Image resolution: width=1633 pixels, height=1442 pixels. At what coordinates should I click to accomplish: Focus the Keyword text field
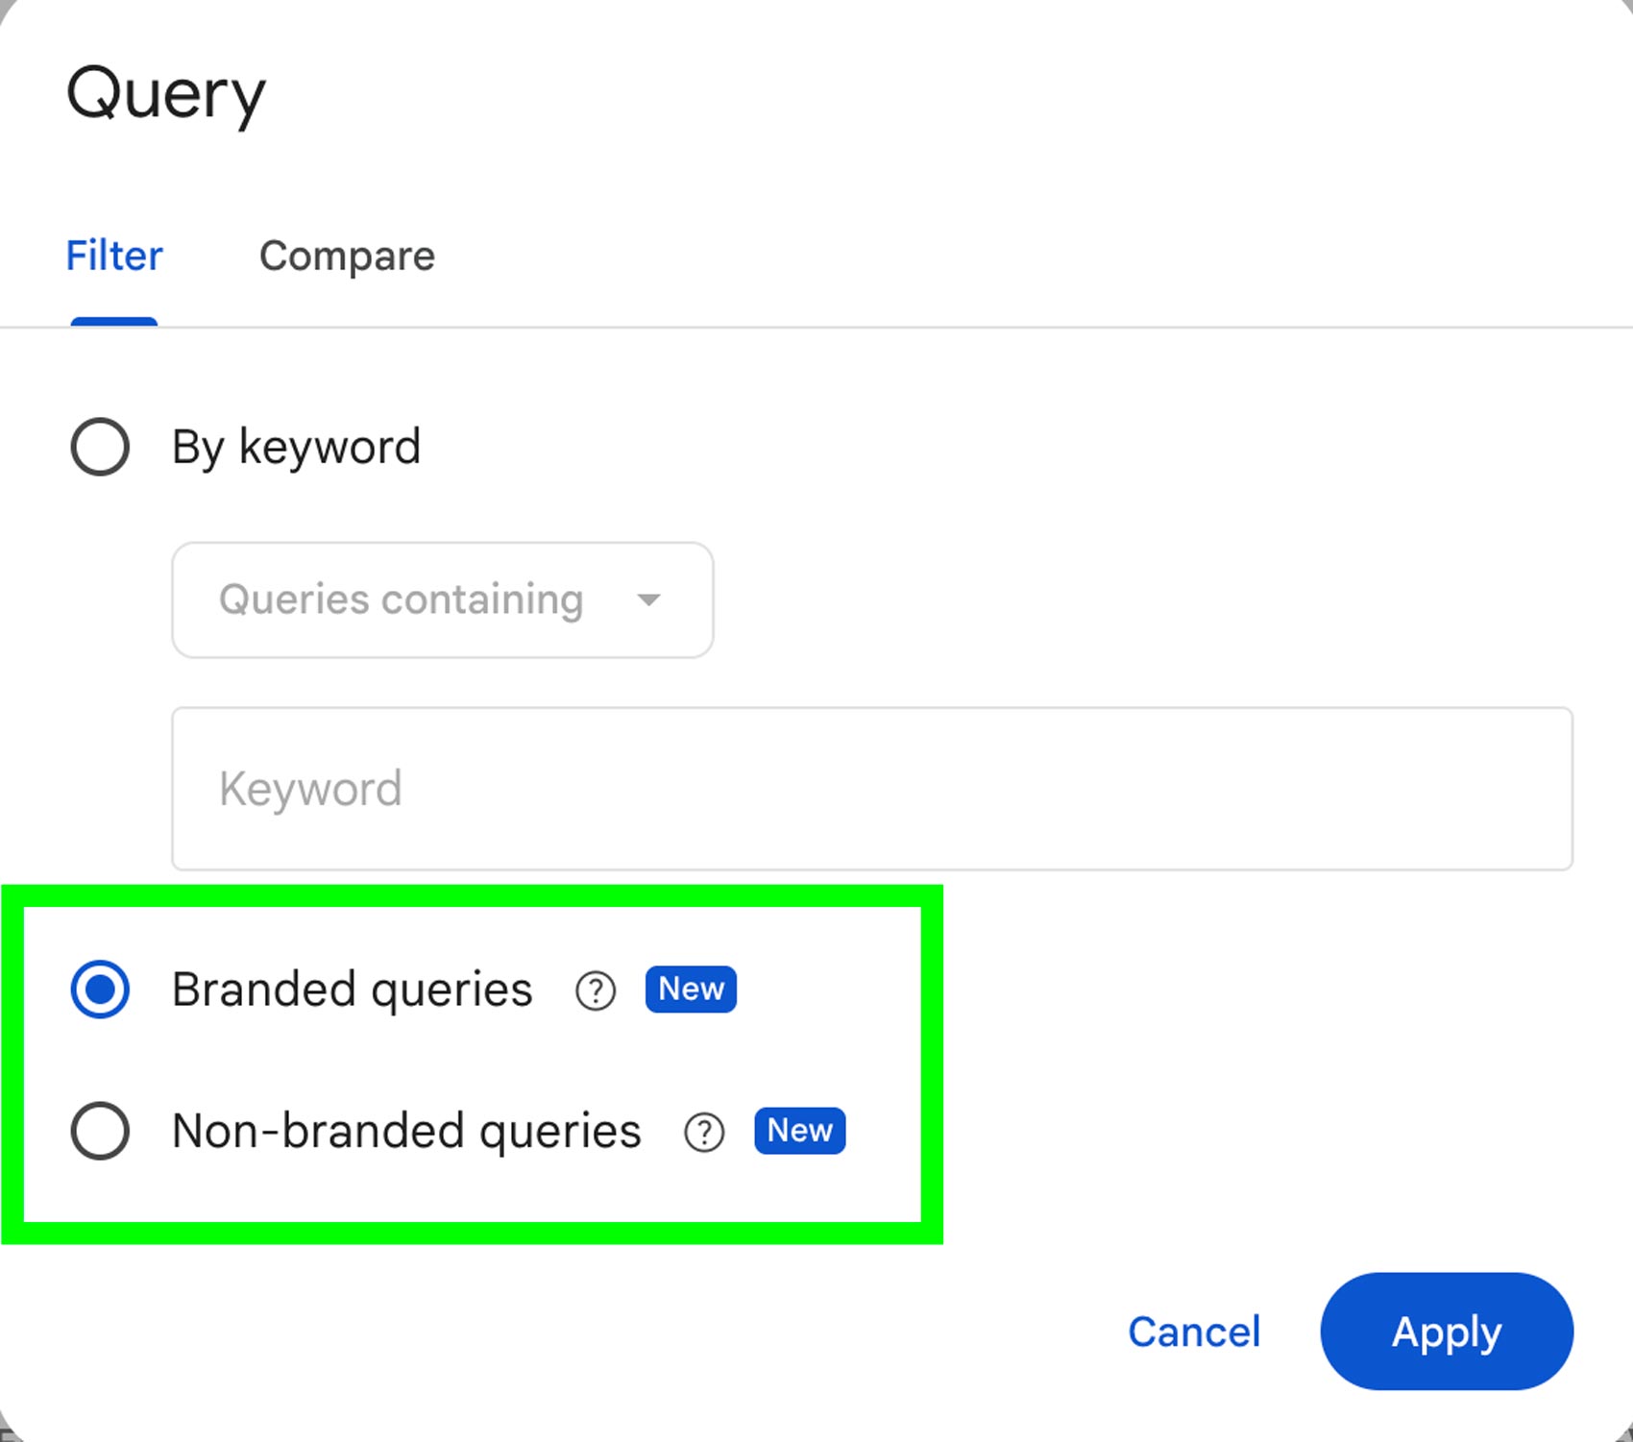[x=871, y=789]
